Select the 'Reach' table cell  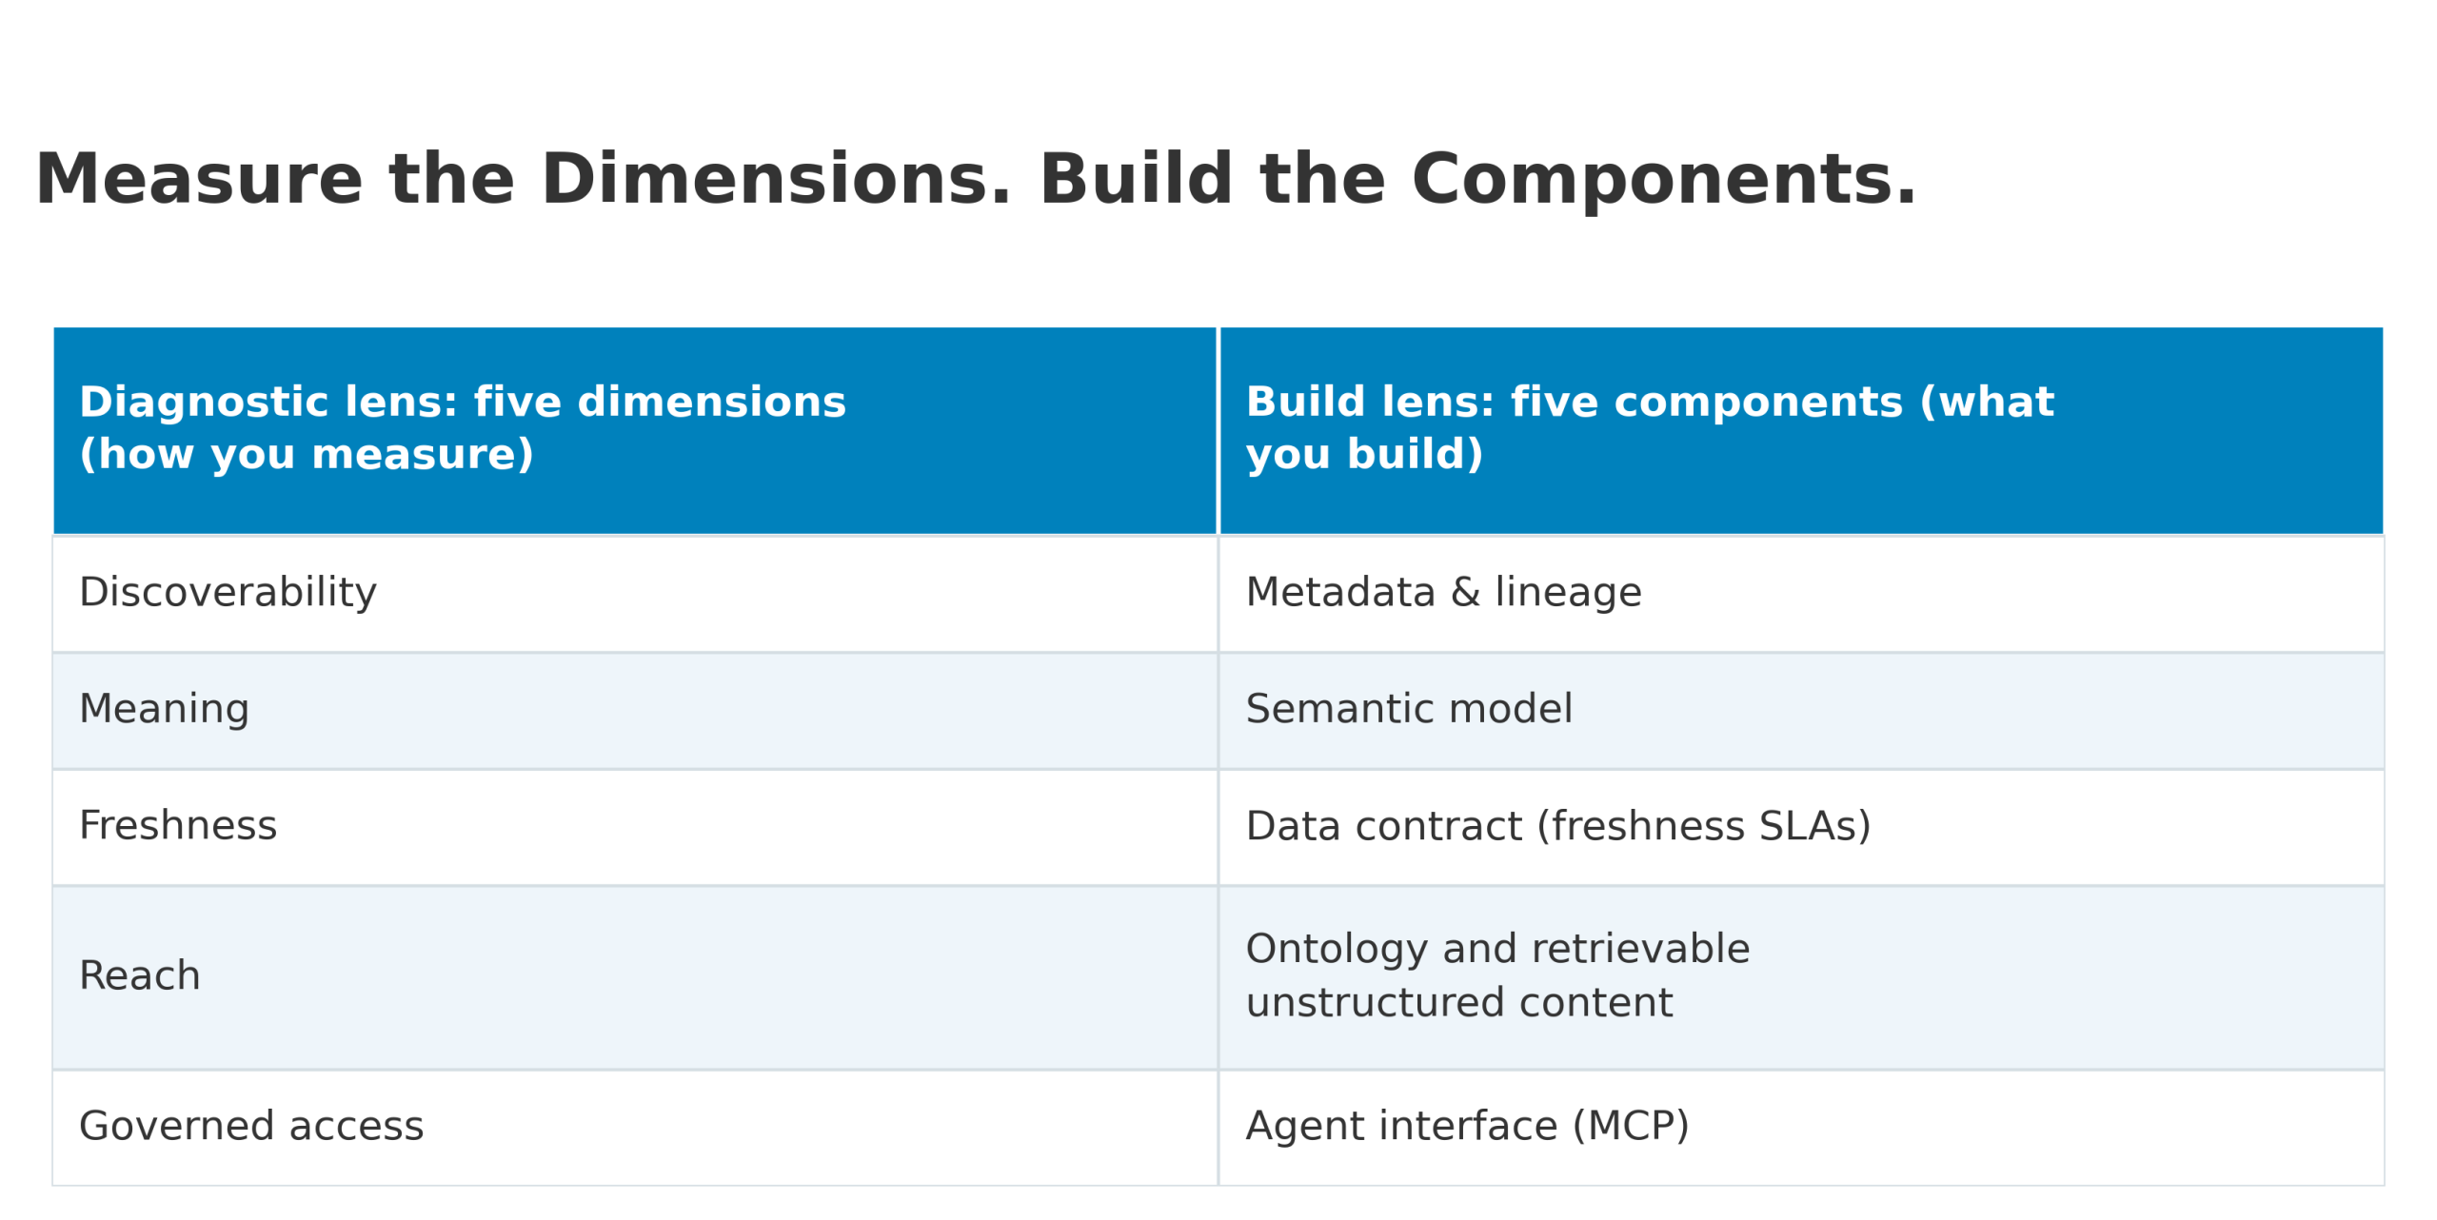pyautogui.click(x=634, y=977)
